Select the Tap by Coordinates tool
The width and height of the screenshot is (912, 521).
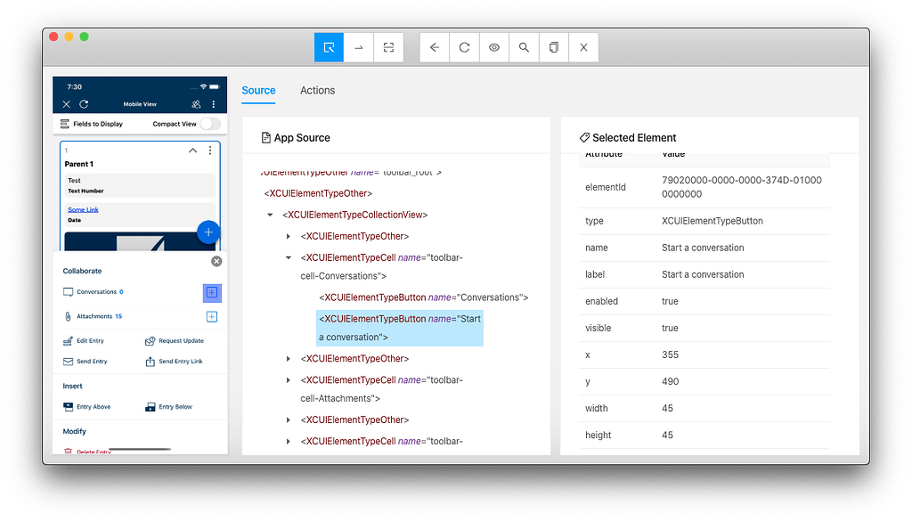(387, 47)
